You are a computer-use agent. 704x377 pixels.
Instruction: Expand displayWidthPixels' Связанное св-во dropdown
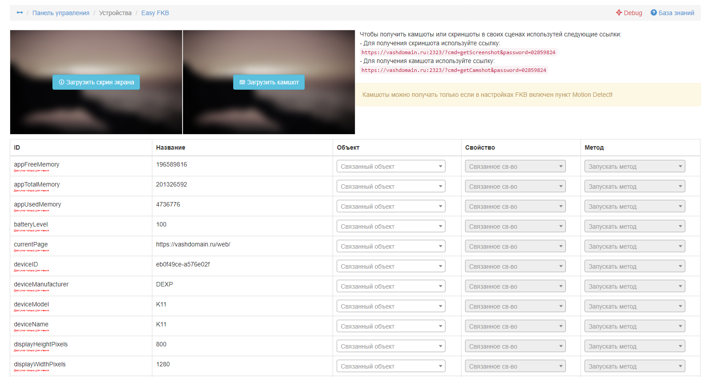515,366
